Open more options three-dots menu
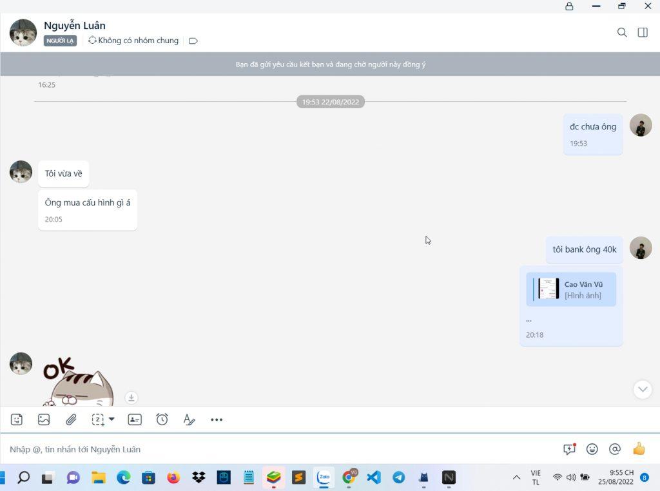 click(217, 419)
